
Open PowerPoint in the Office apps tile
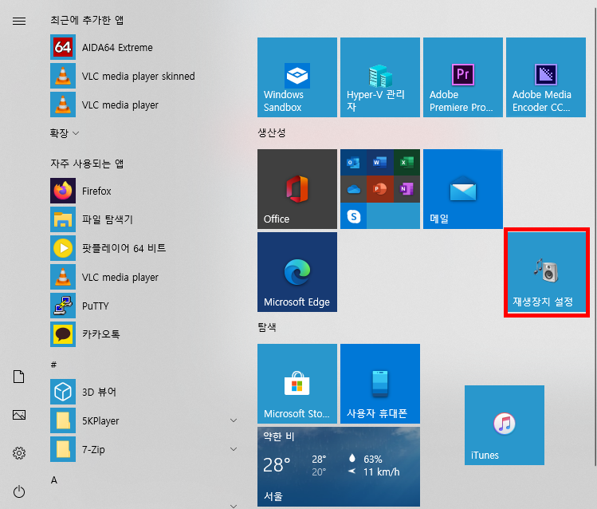[x=380, y=189]
